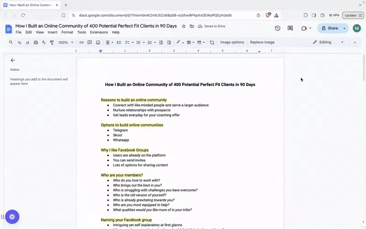The image size is (366, 229).
Task: Insert a link with the toolbar icon
Action: click(x=81, y=43)
